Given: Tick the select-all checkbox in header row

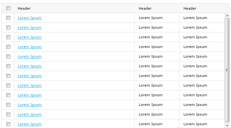Looking at the screenshot, I should [x=8, y=8].
